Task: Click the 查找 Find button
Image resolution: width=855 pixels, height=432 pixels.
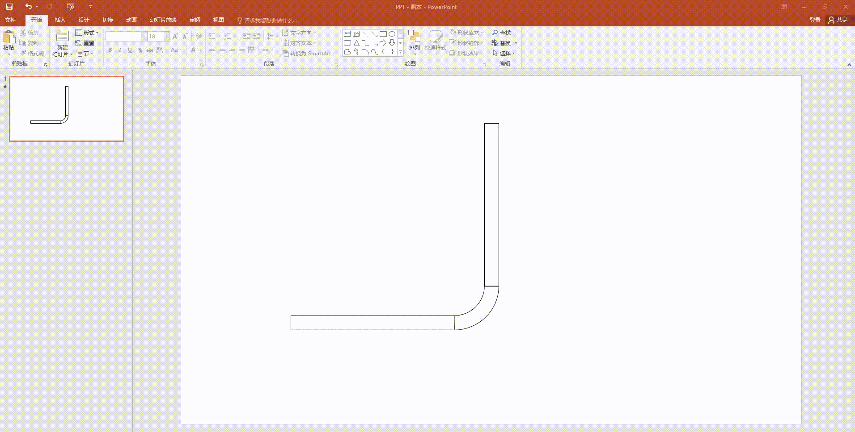Action: tap(501, 33)
